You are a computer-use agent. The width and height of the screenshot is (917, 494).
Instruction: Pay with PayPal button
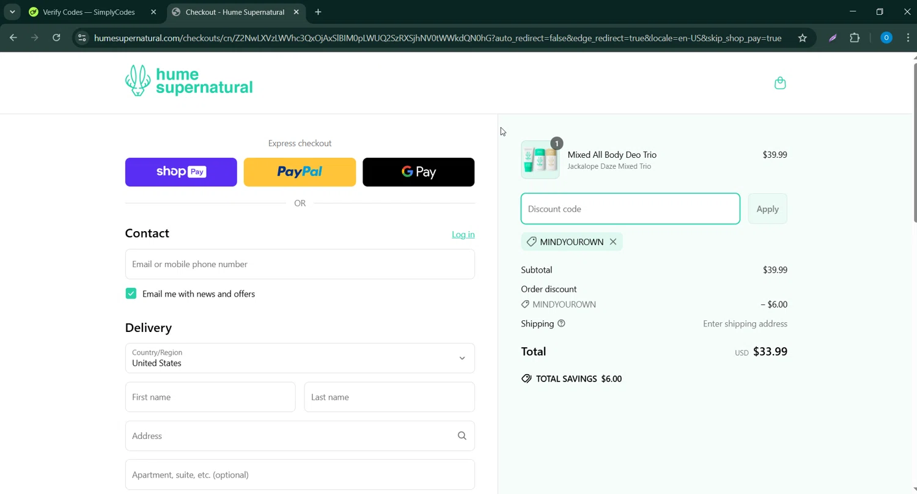pyautogui.click(x=300, y=172)
